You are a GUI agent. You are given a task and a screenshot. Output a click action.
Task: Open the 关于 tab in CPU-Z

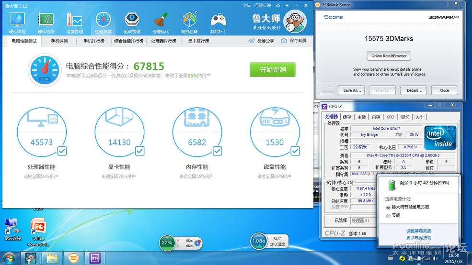(x=419, y=117)
